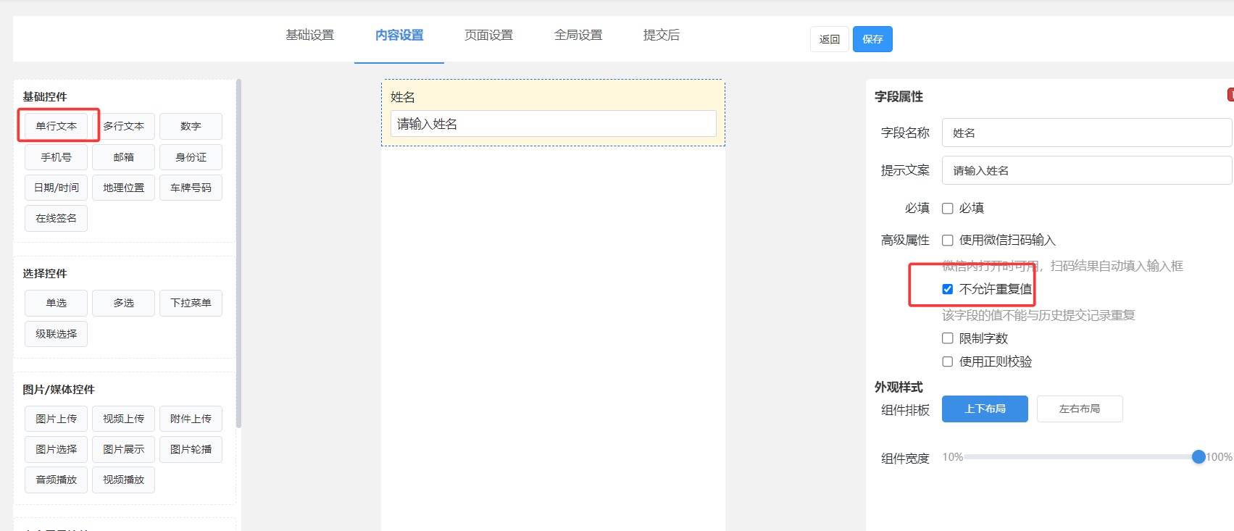Enable the 必填 checkbox
The width and height of the screenshot is (1234, 531).
(947, 209)
